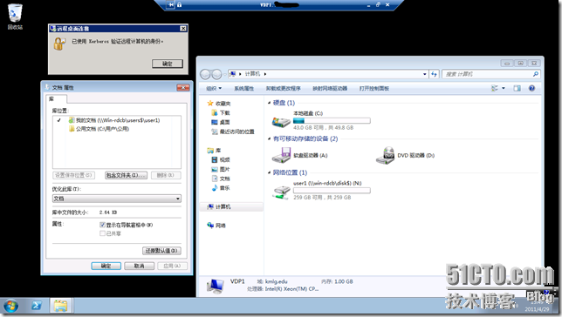Click the back navigation arrow in Explorer

(x=205, y=74)
